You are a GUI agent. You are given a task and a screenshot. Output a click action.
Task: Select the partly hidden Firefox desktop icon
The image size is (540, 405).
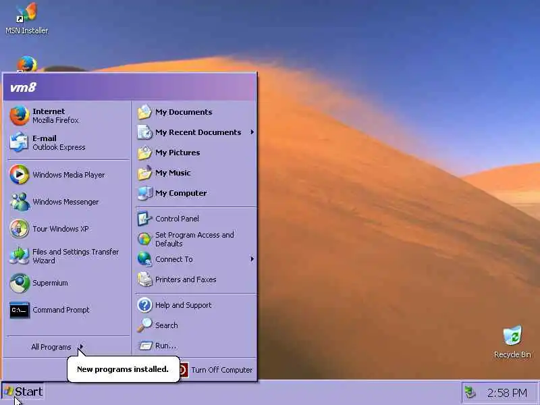click(x=27, y=64)
